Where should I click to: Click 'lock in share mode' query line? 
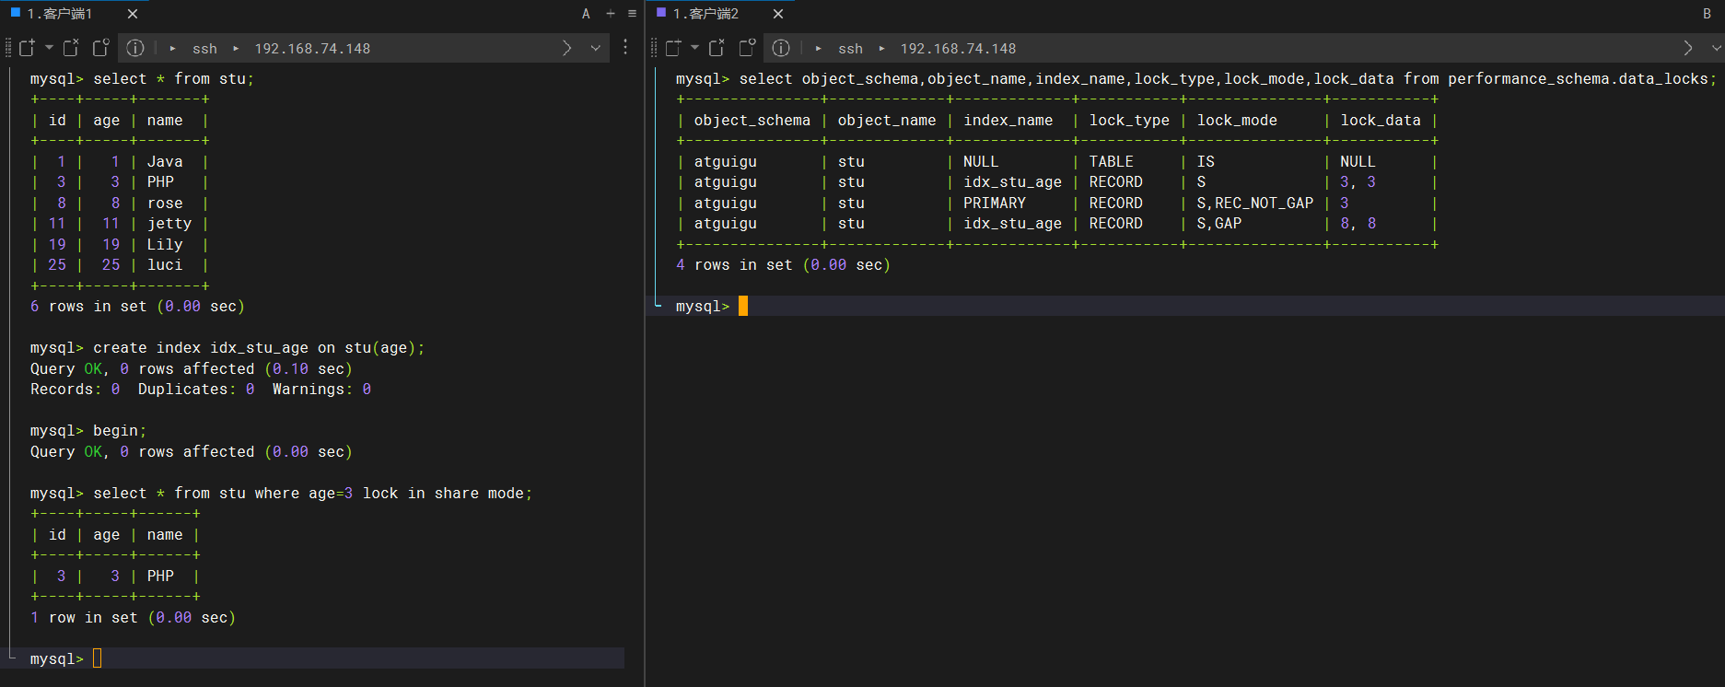pos(281,494)
